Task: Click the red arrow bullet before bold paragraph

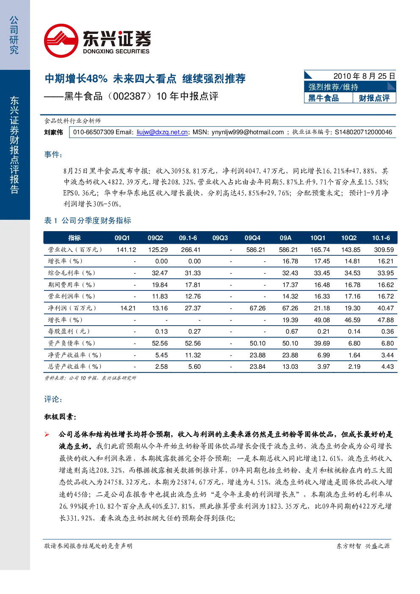Action: tap(47, 434)
